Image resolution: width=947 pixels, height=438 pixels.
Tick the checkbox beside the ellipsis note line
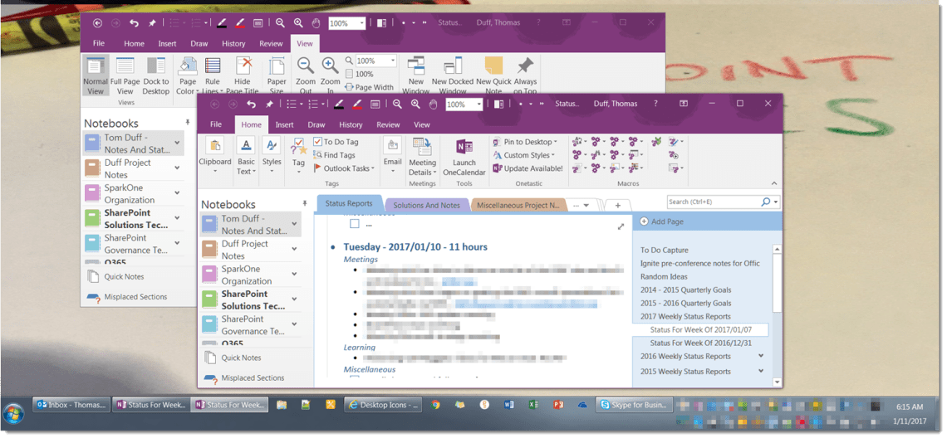(355, 224)
